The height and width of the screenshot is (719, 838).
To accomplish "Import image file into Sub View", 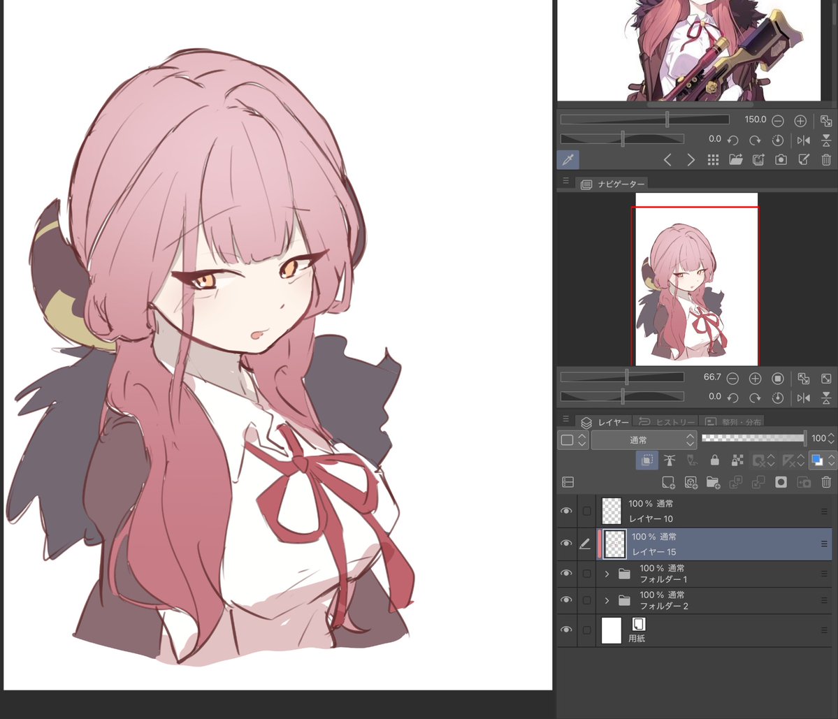I will pos(736,160).
